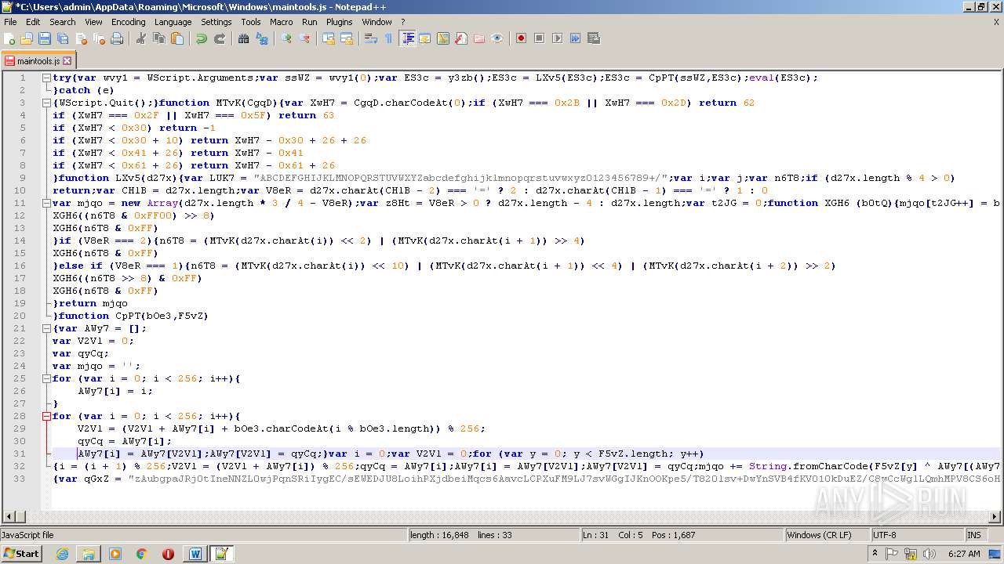Toggle synchronized horizontal scrolling
The image size is (1004, 564).
tap(347, 38)
